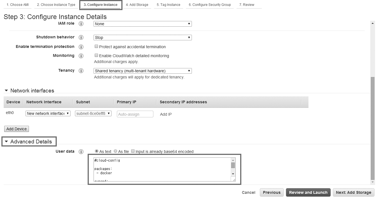Open the Shutdown behavior dropdown
Image resolution: width=377 pixels, height=200 pixels.
coord(142,38)
